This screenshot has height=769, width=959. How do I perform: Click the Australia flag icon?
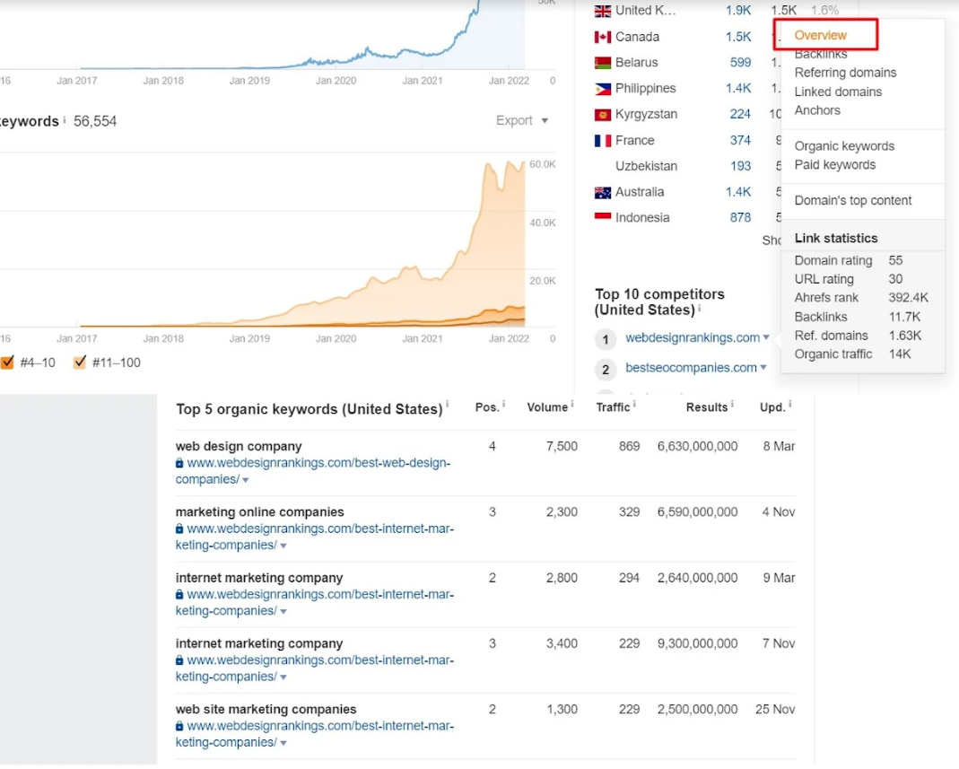pyautogui.click(x=601, y=192)
